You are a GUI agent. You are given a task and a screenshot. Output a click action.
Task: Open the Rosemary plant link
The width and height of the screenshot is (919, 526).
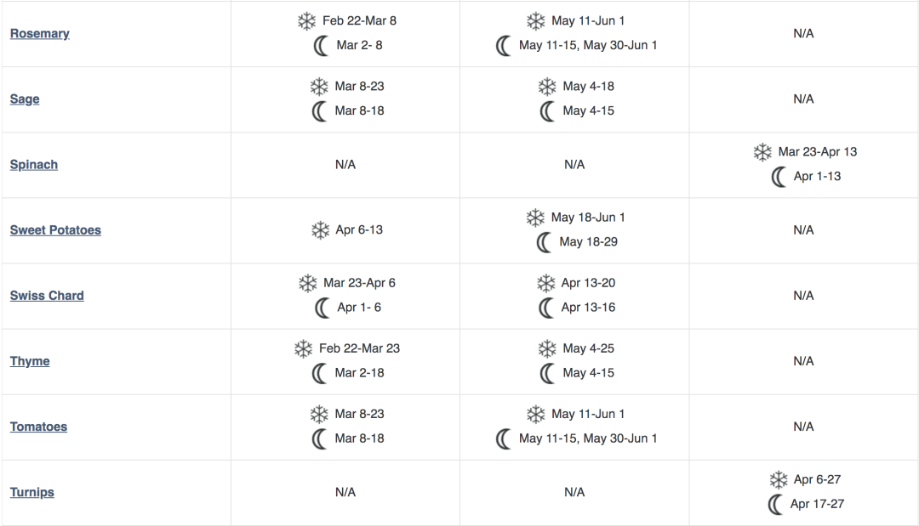(x=40, y=34)
